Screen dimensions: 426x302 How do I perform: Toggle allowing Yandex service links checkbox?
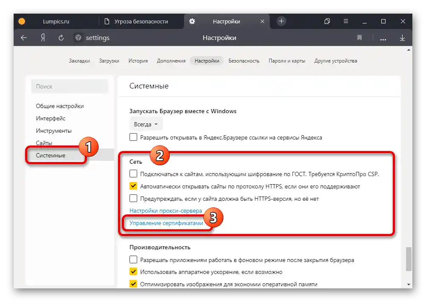(133, 137)
